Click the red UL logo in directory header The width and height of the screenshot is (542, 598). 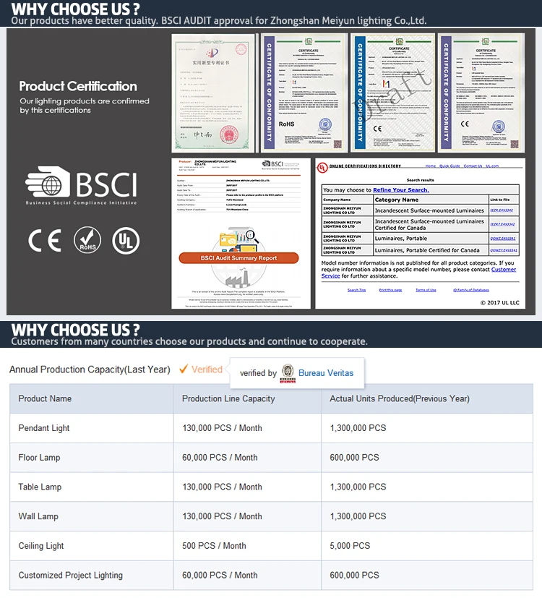pos(322,168)
